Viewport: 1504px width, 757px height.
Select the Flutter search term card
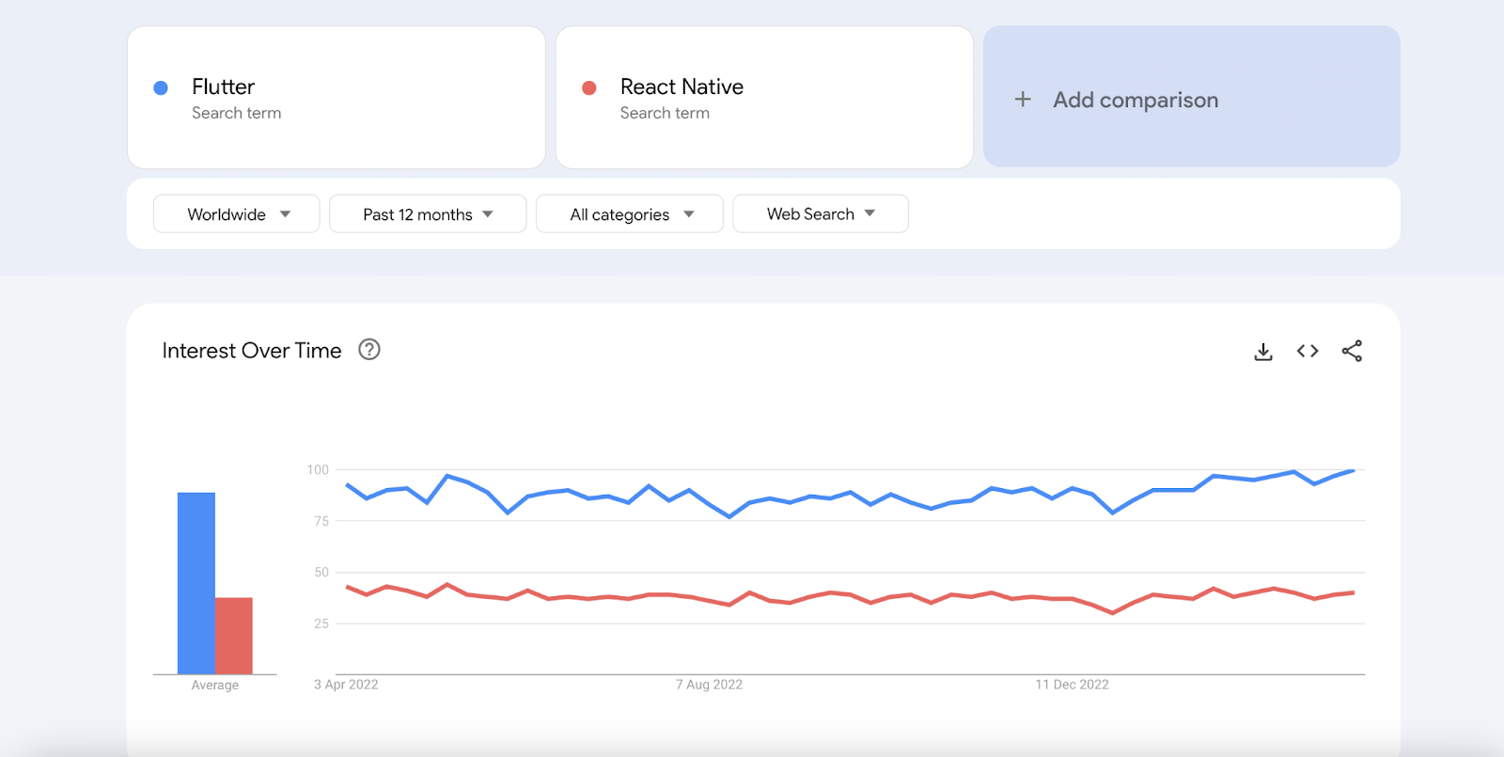point(337,98)
